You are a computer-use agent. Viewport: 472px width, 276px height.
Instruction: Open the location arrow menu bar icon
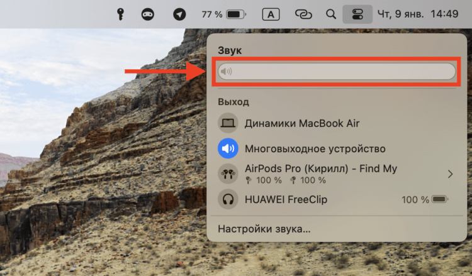coord(179,14)
